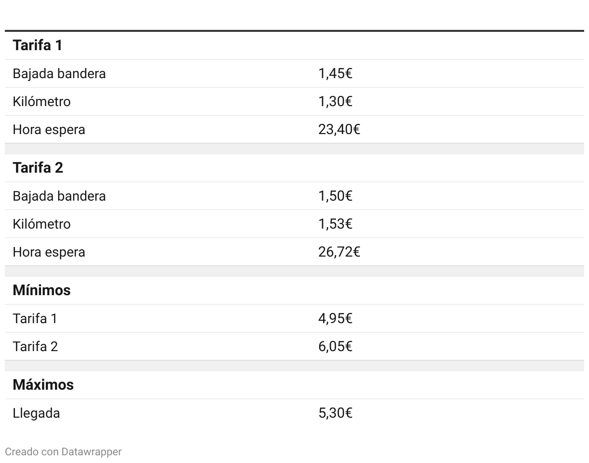The image size is (589, 463).
Task: Click the 4,95€ minimum fare value
Action: 335,319
